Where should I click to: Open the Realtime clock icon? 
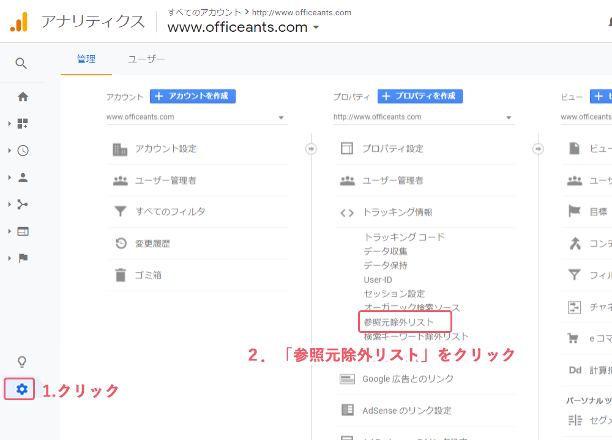(x=23, y=151)
